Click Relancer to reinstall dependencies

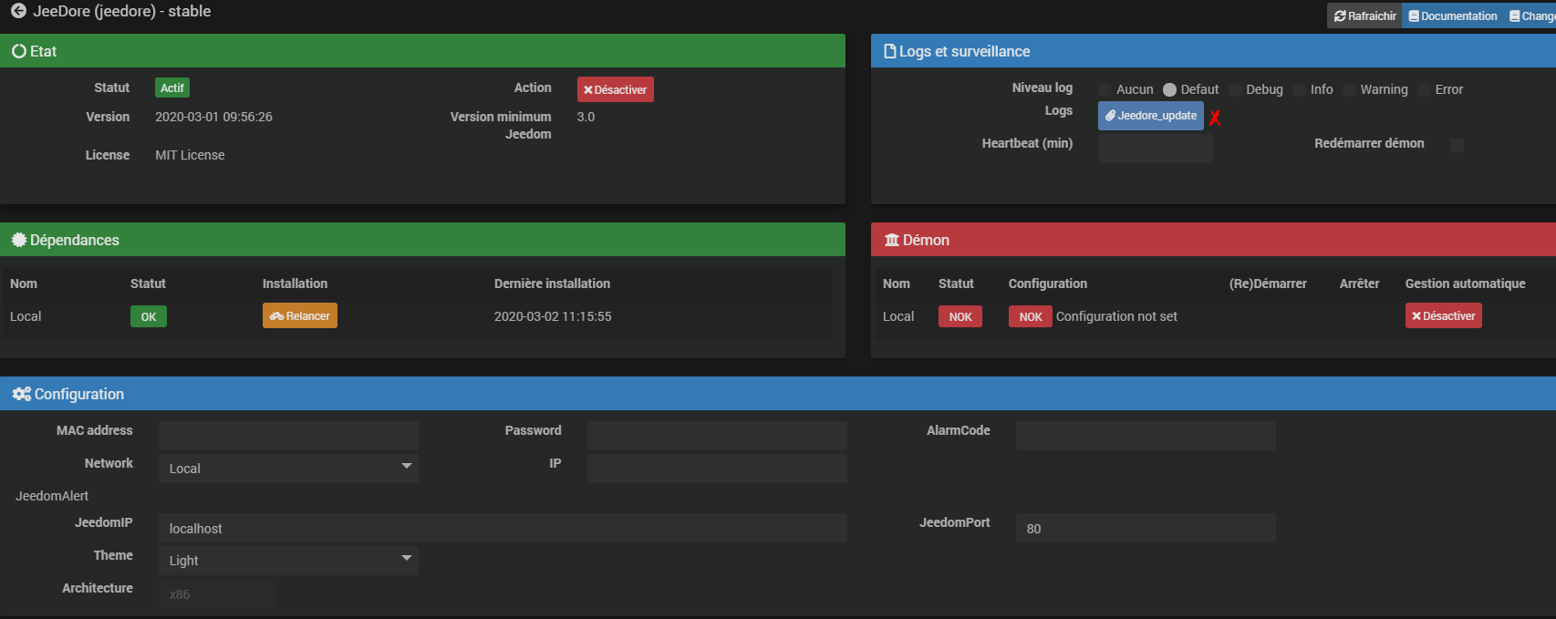pos(300,315)
